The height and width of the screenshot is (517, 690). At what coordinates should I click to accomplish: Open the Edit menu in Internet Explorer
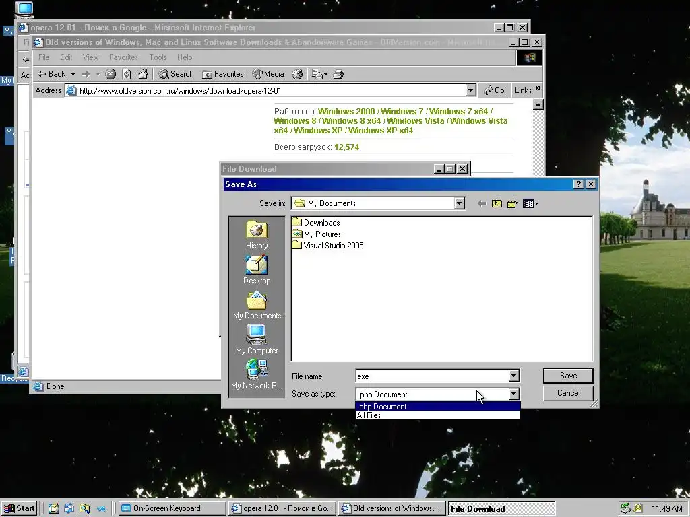point(66,57)
